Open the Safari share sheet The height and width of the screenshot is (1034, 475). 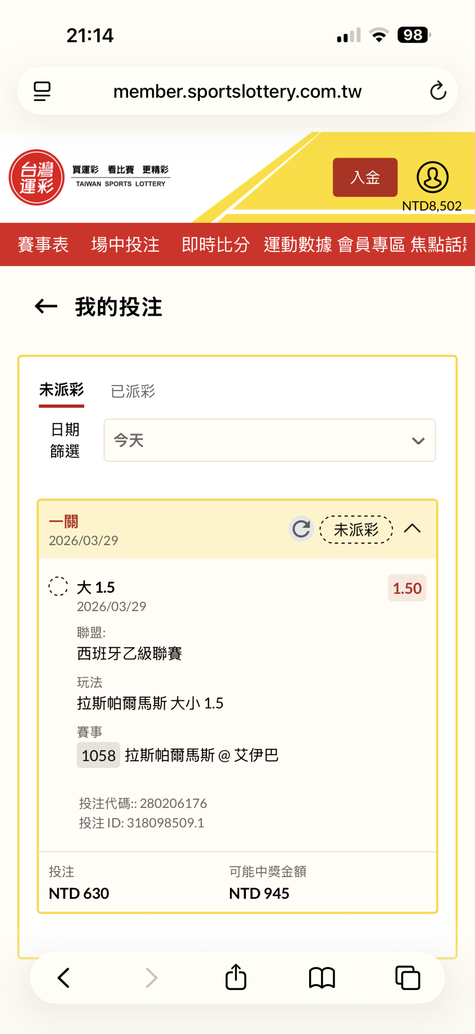point(236,978)
